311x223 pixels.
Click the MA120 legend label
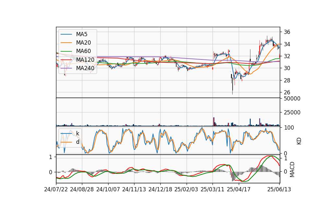click(x=85, y=59)
